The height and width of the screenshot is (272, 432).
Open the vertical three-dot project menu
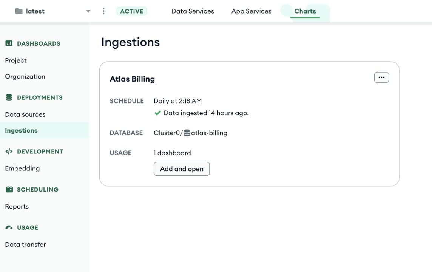[x=103, y=11]
